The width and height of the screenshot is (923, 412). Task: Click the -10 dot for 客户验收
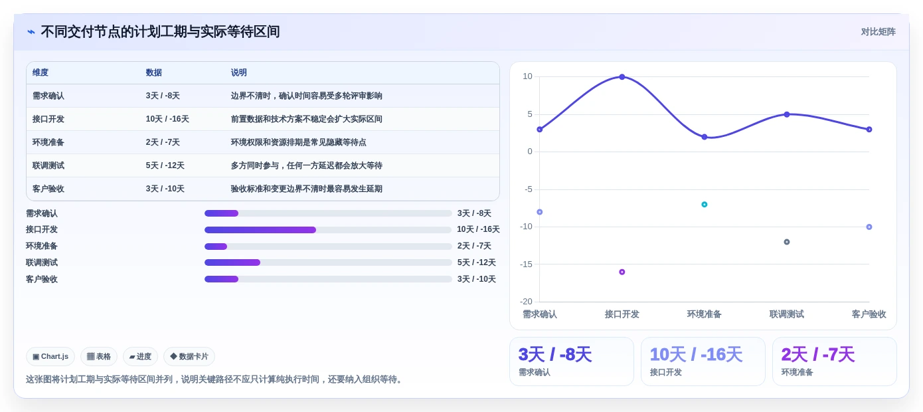(x=869, y=227)
